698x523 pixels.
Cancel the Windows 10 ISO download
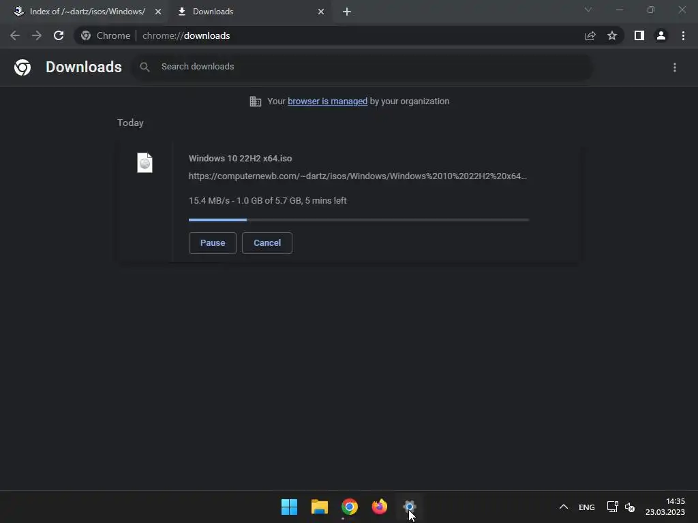267,243
